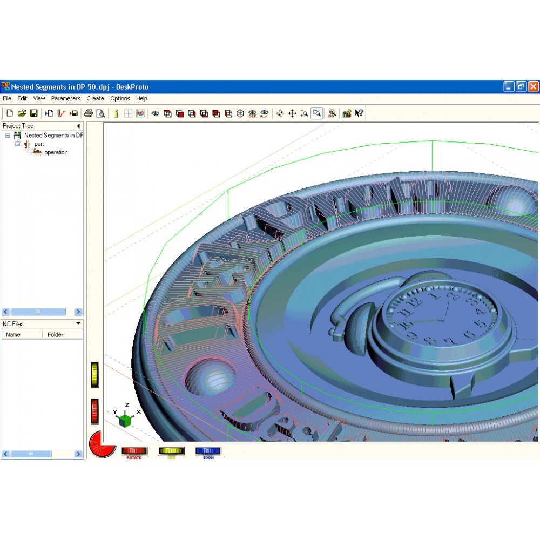The height and width of the screenshot is (540, 540).
Task: Click the NC Files scroll right arrow
Action: tap(78, 454)
